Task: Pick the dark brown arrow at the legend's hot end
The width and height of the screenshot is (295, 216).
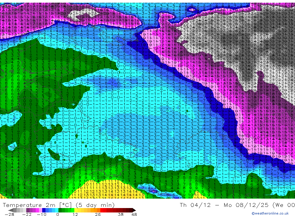Action: [134, 210]
